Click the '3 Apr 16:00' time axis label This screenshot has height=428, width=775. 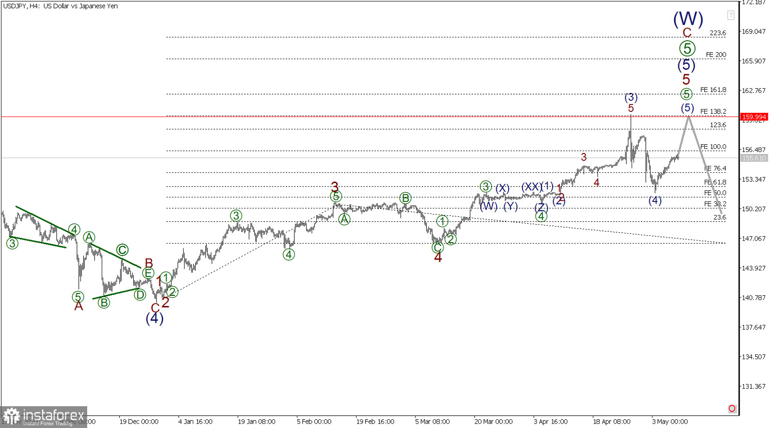pos(551,422)
